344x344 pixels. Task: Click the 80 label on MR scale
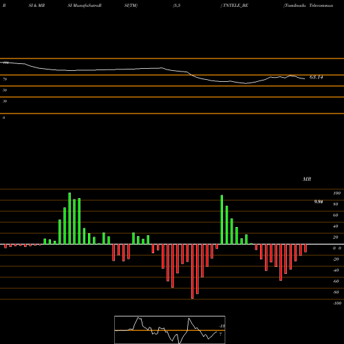[x=336, y=204]
